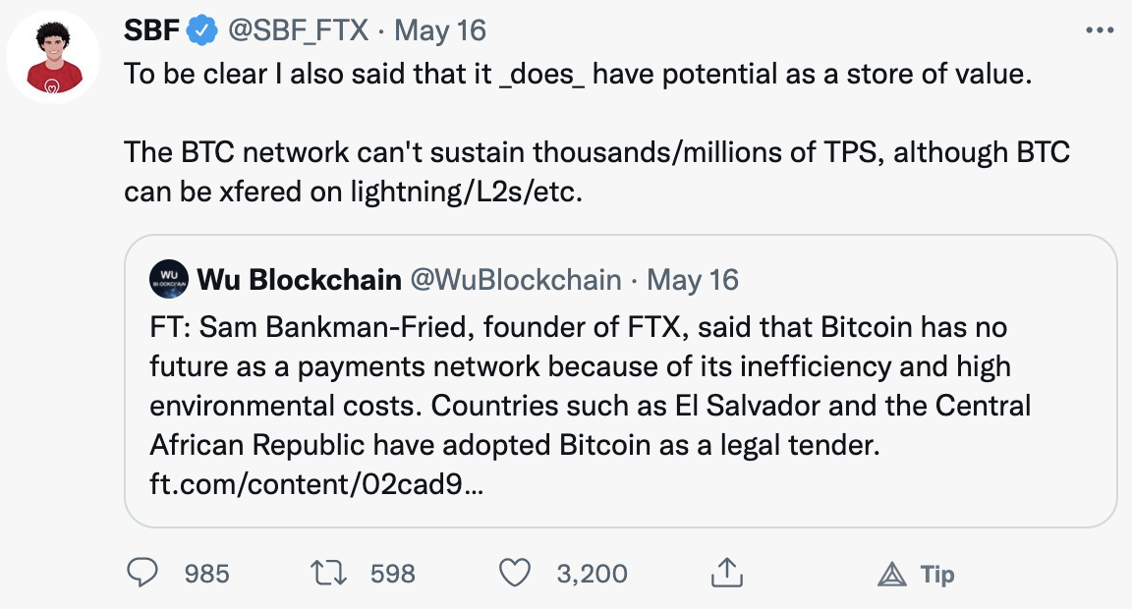Click the Wu Blockchain display name
The width and height of the screenshot is (1132, 609).
point(299,280)
